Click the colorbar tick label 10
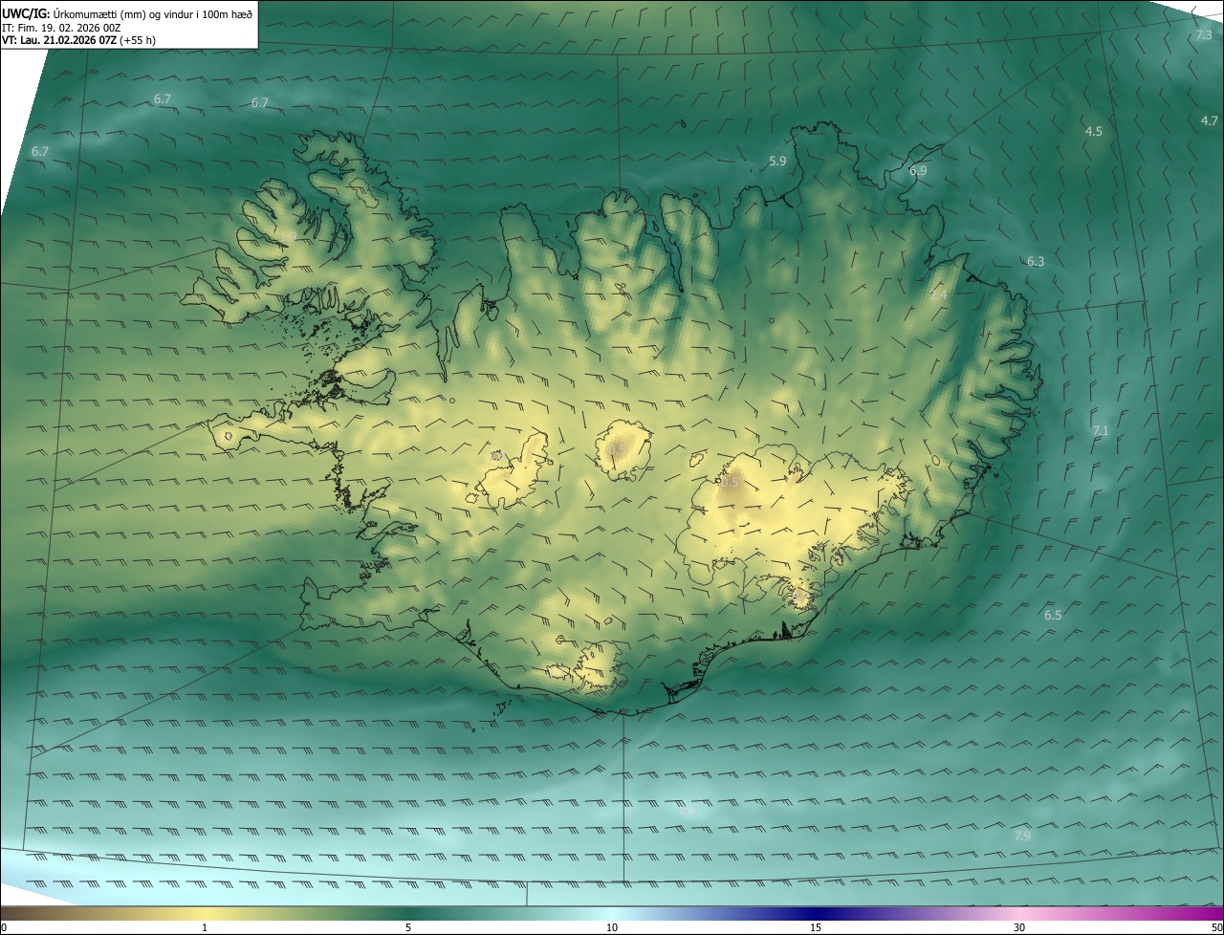Image resolution: width=1224 pixels, height=935 pixels. tap(612, 927)
